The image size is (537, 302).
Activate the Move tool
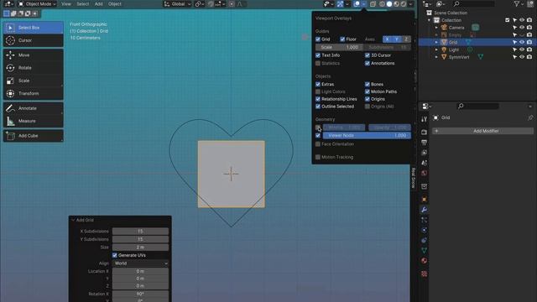tap(34, 55)
